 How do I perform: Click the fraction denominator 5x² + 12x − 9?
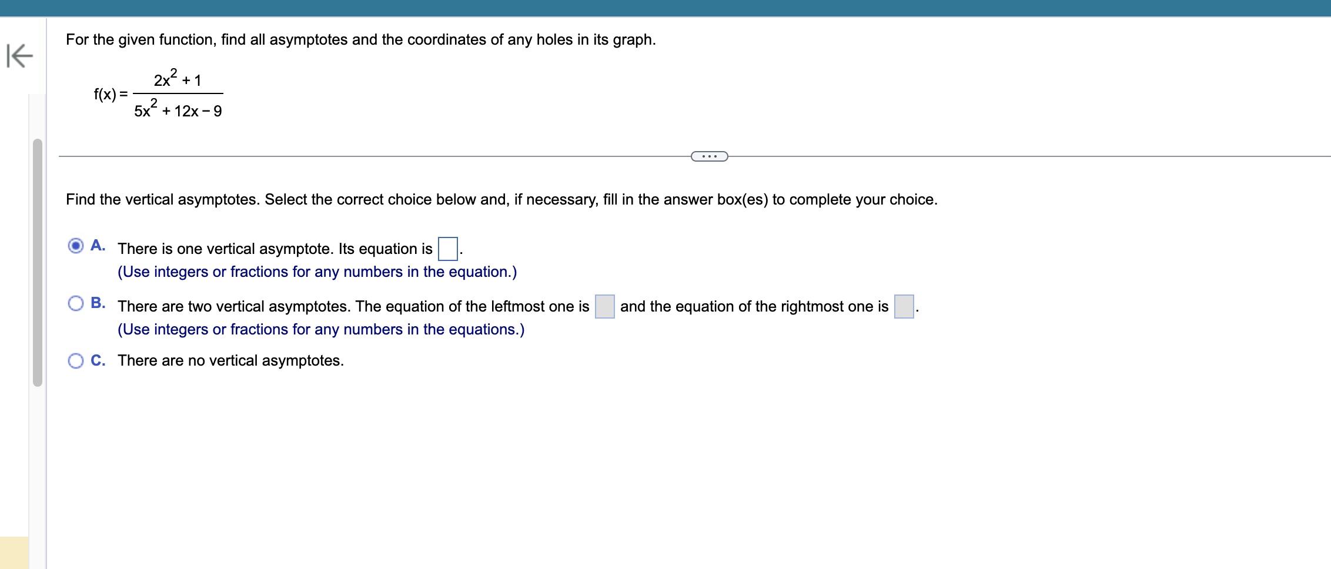(x=178, y=110)
